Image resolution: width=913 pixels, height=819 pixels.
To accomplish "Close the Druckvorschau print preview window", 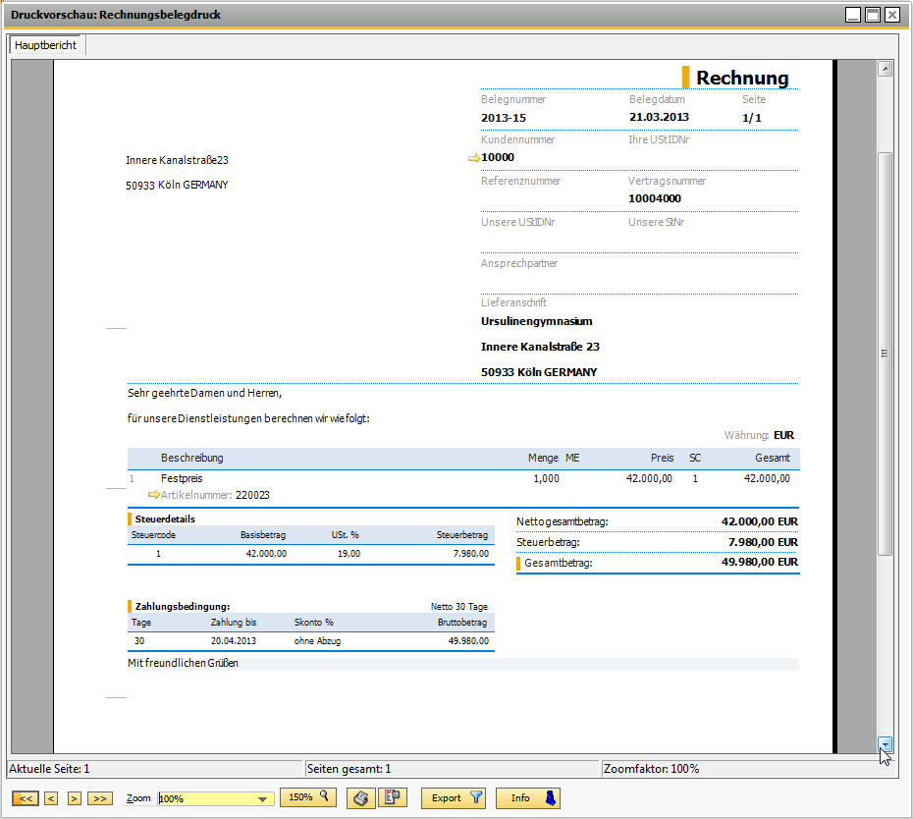I will (x=891, y=15).
